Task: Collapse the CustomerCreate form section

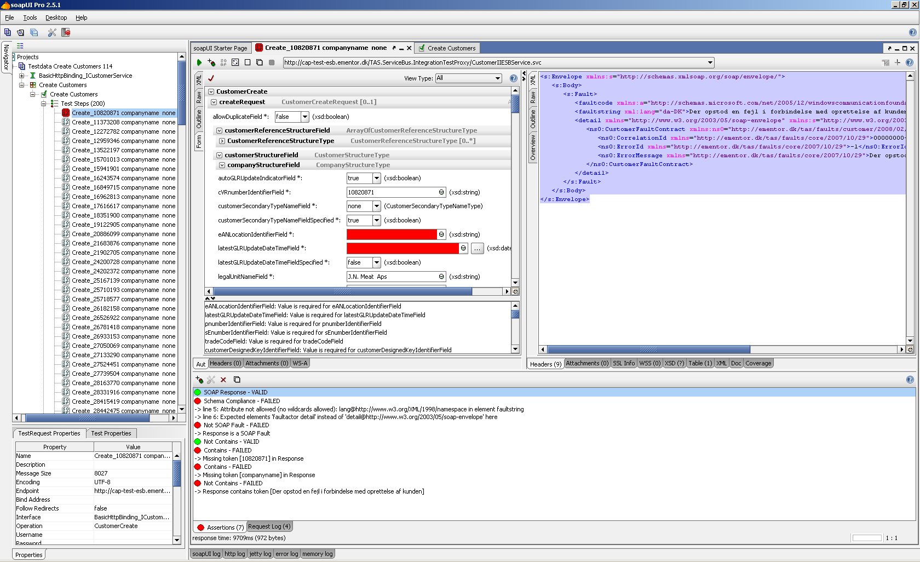Action: [x=211, y=91]
